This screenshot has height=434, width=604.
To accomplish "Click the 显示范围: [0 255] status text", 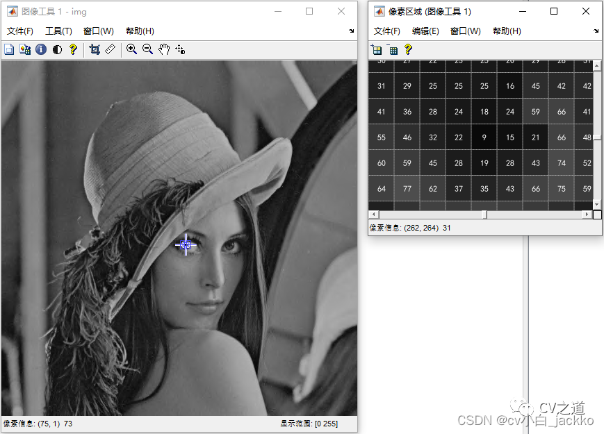I will (x=309, y=424).
